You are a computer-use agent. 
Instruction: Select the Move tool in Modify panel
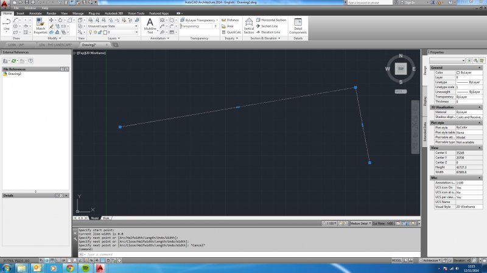pos(51,20)
